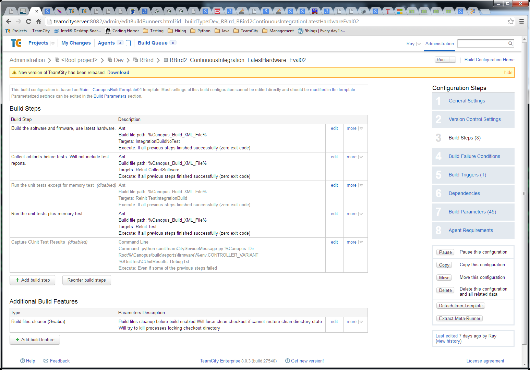Screen dimensions: 530x370
Task: Click the TeamCity logo icon
Action: (16, 43)
